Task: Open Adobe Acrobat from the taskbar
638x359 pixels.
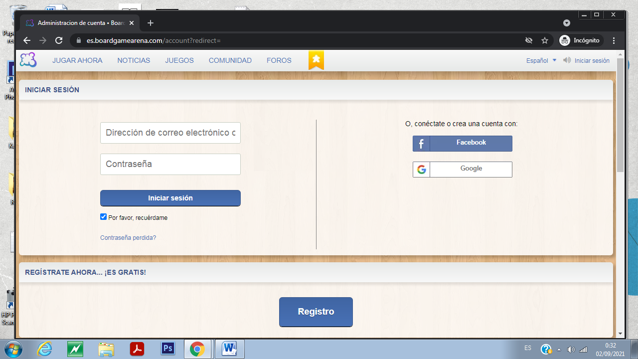Action: click(137, 349)
